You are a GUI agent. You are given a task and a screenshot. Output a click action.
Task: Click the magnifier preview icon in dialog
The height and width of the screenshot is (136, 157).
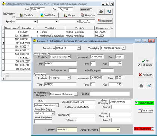[x=149, y=85]
